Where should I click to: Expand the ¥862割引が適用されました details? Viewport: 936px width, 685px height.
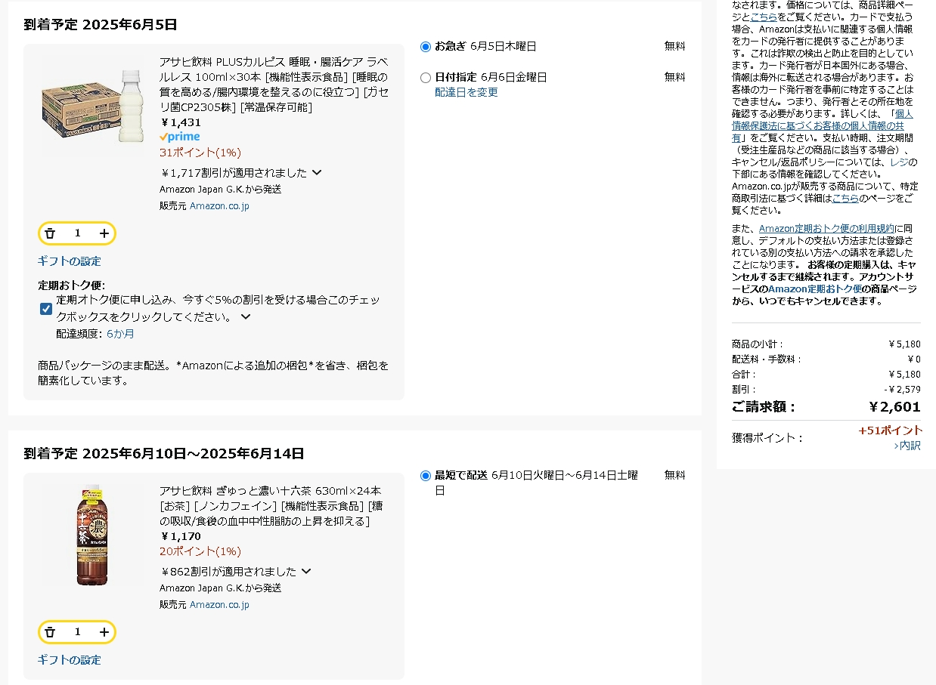(x=306, y=571)
